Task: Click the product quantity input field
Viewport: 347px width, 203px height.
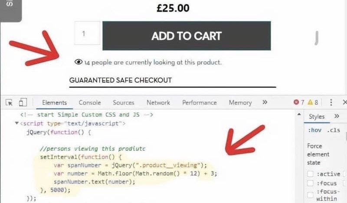Action: (87, 33)
